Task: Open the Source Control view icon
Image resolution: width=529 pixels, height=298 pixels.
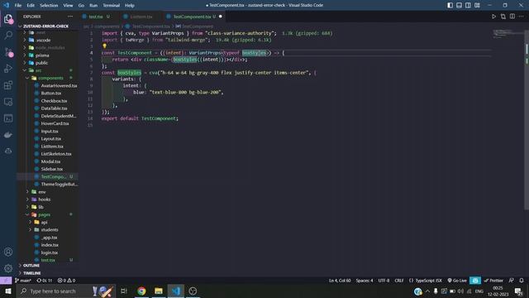Action: (x=8, y=52)
